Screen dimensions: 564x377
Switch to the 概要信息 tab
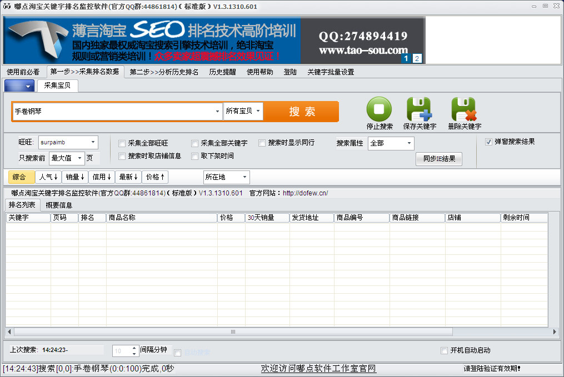pyautogui.click(x=59, y=205)
